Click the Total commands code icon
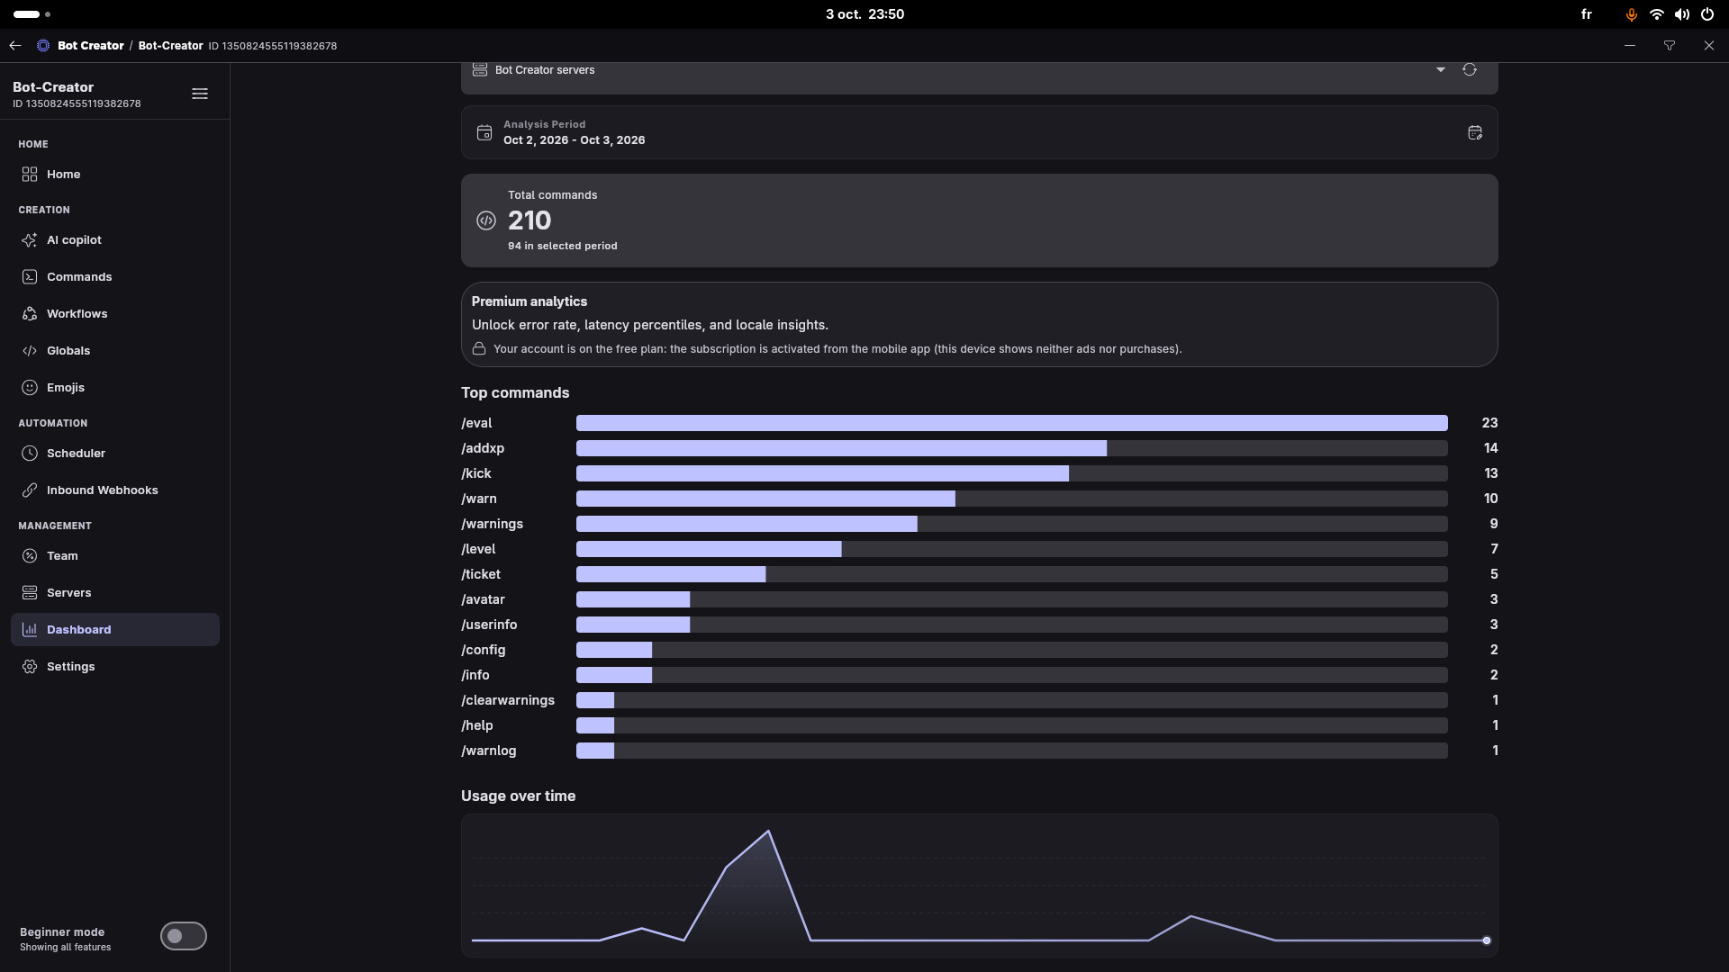 tap(486, 220)
